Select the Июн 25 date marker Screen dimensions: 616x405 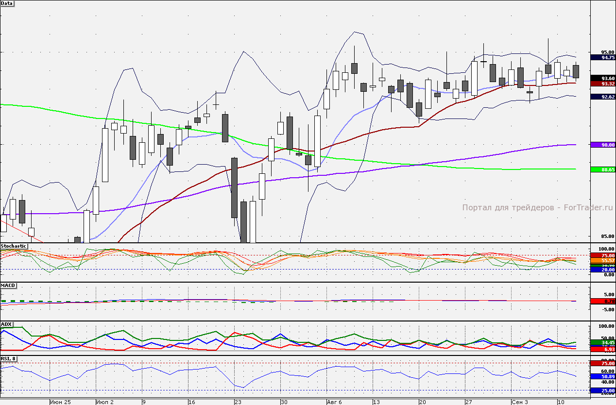click(x=61, y=402)
